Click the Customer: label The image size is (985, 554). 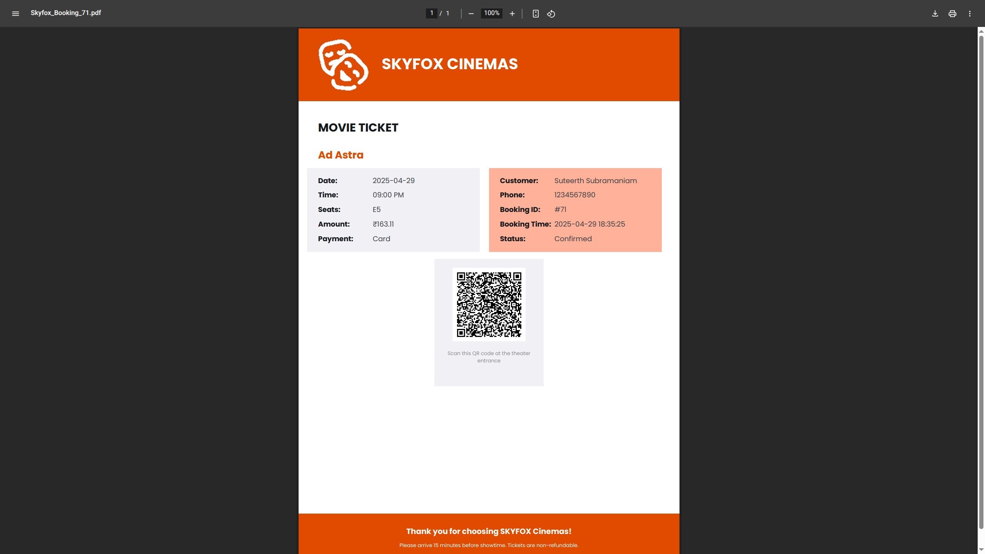pos(519,180)
